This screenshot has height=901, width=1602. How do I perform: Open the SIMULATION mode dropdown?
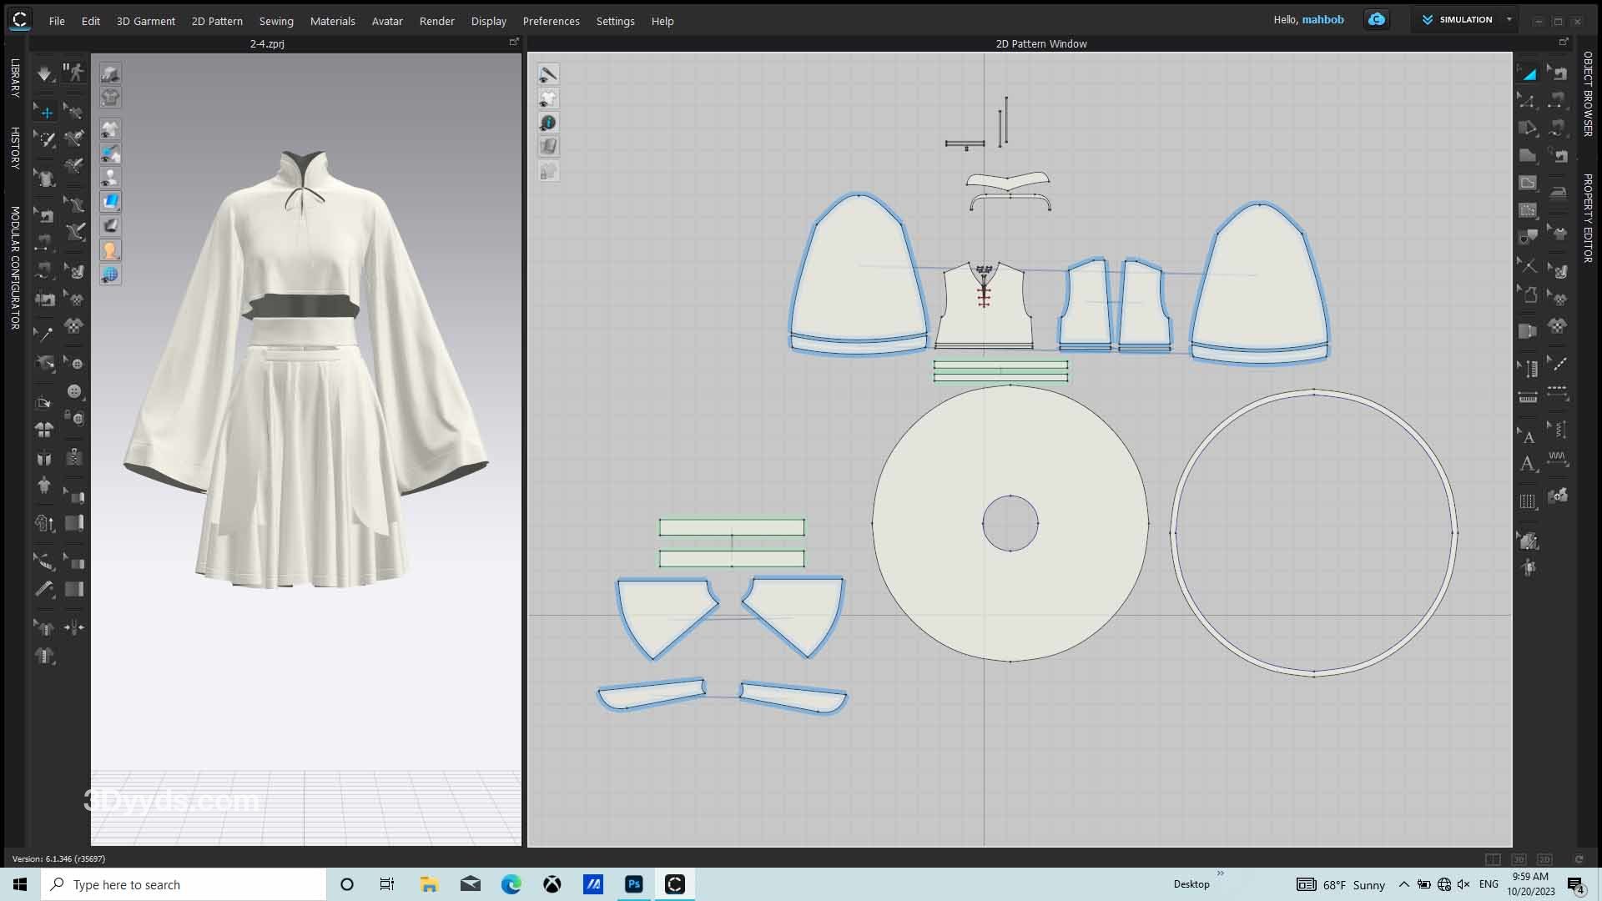point(1509,20)
